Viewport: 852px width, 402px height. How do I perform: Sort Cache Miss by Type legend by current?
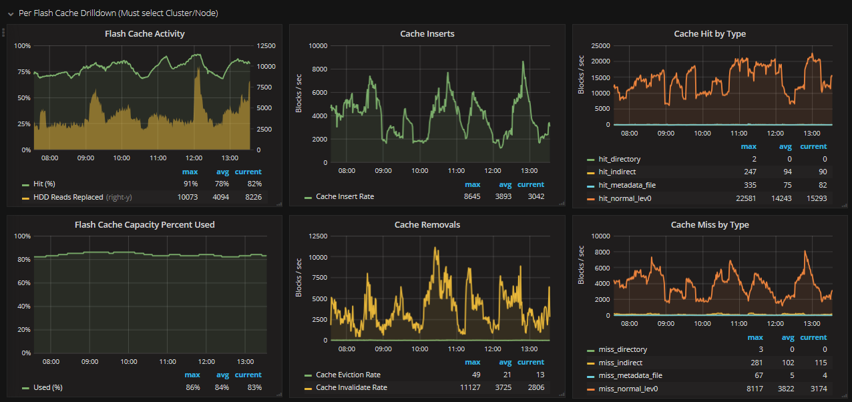click(813, 337)
